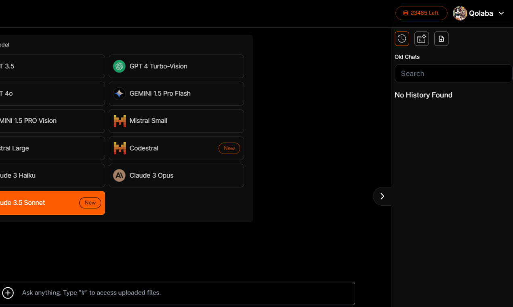Select the Claude 3.5 Sonnet model
513x307 pixels.
pyautogui.click(x=52, y=203)
